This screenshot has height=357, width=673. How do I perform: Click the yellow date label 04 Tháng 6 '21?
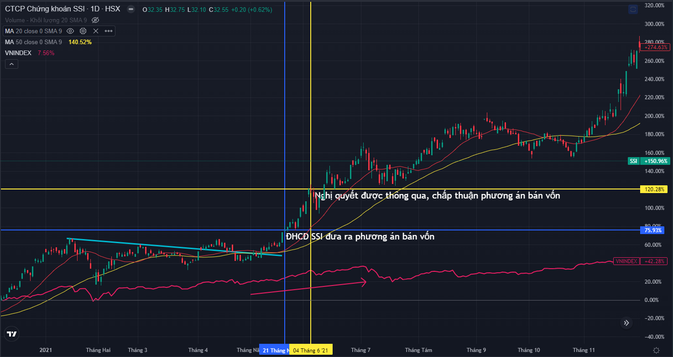(311, 350)
